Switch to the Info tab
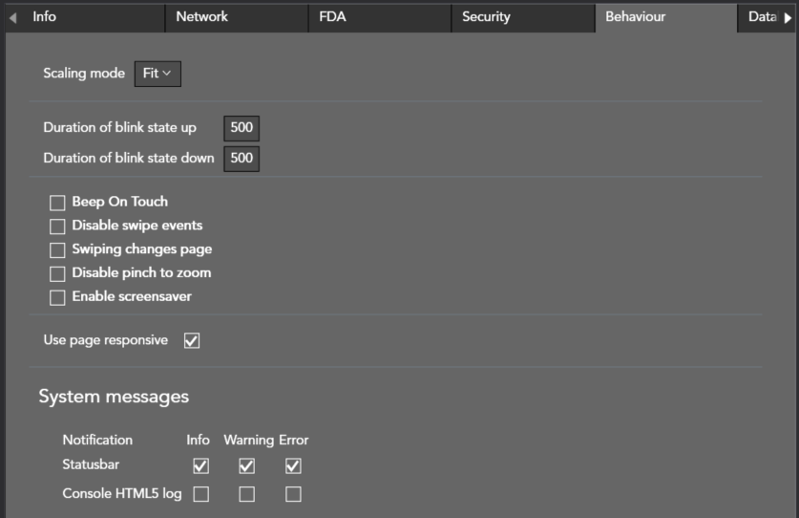This screenshot has width=799, height=518. [x=45, y=17]
